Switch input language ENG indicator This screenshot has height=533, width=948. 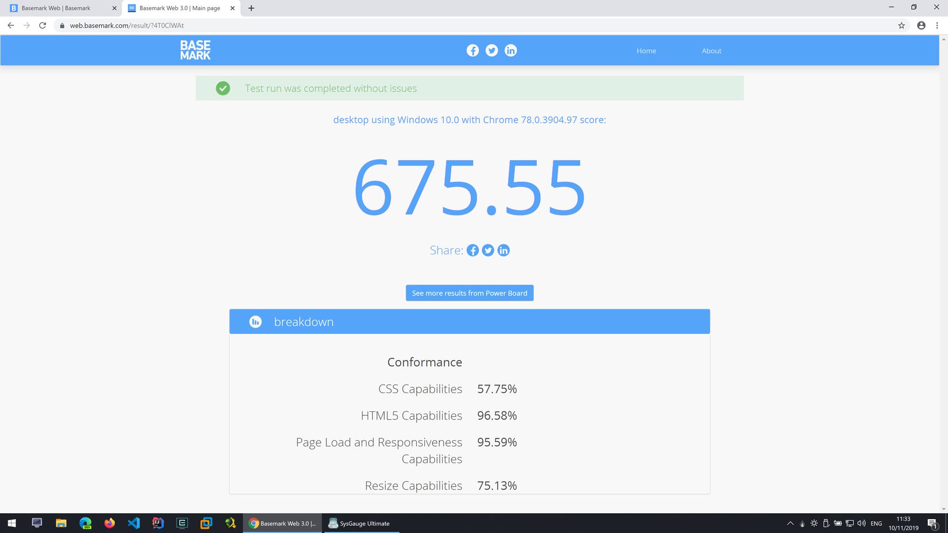(876, 523)
